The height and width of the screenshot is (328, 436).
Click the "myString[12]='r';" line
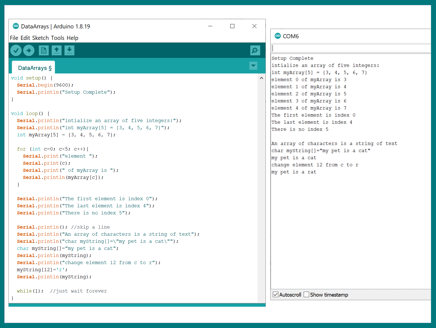click(x=42, y=270)
